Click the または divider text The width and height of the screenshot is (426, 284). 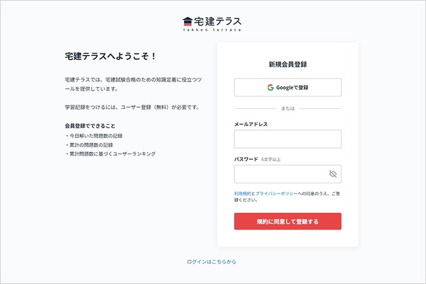[288, 109]
